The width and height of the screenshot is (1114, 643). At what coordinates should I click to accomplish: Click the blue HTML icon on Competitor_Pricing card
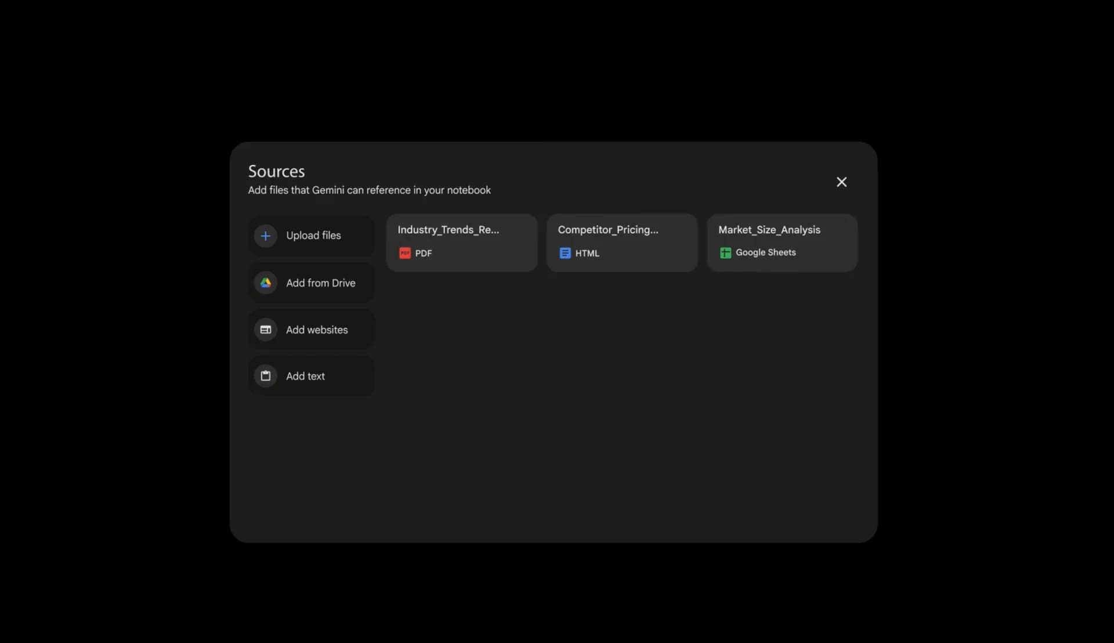(565, 253)
